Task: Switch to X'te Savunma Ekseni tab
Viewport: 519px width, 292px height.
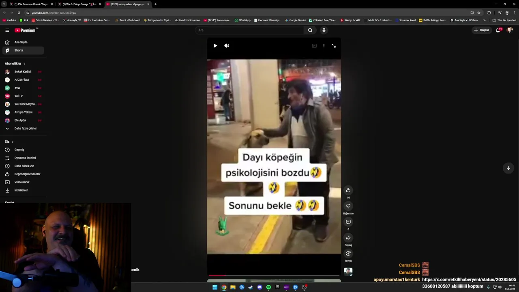Action: coord(31,4)
